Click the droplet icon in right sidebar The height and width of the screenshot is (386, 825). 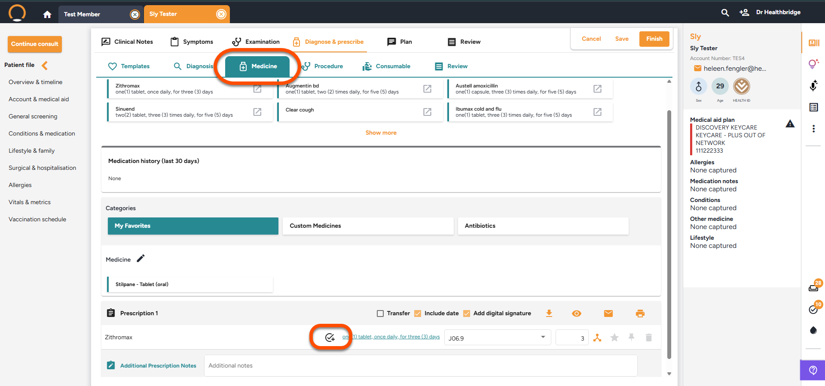tap(813, 330)
